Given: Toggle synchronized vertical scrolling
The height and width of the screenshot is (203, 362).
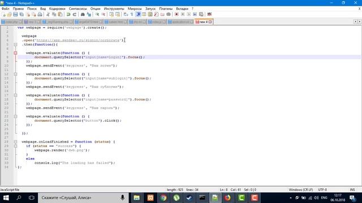Looking at the screenshot, I should [x=111, y=14].
